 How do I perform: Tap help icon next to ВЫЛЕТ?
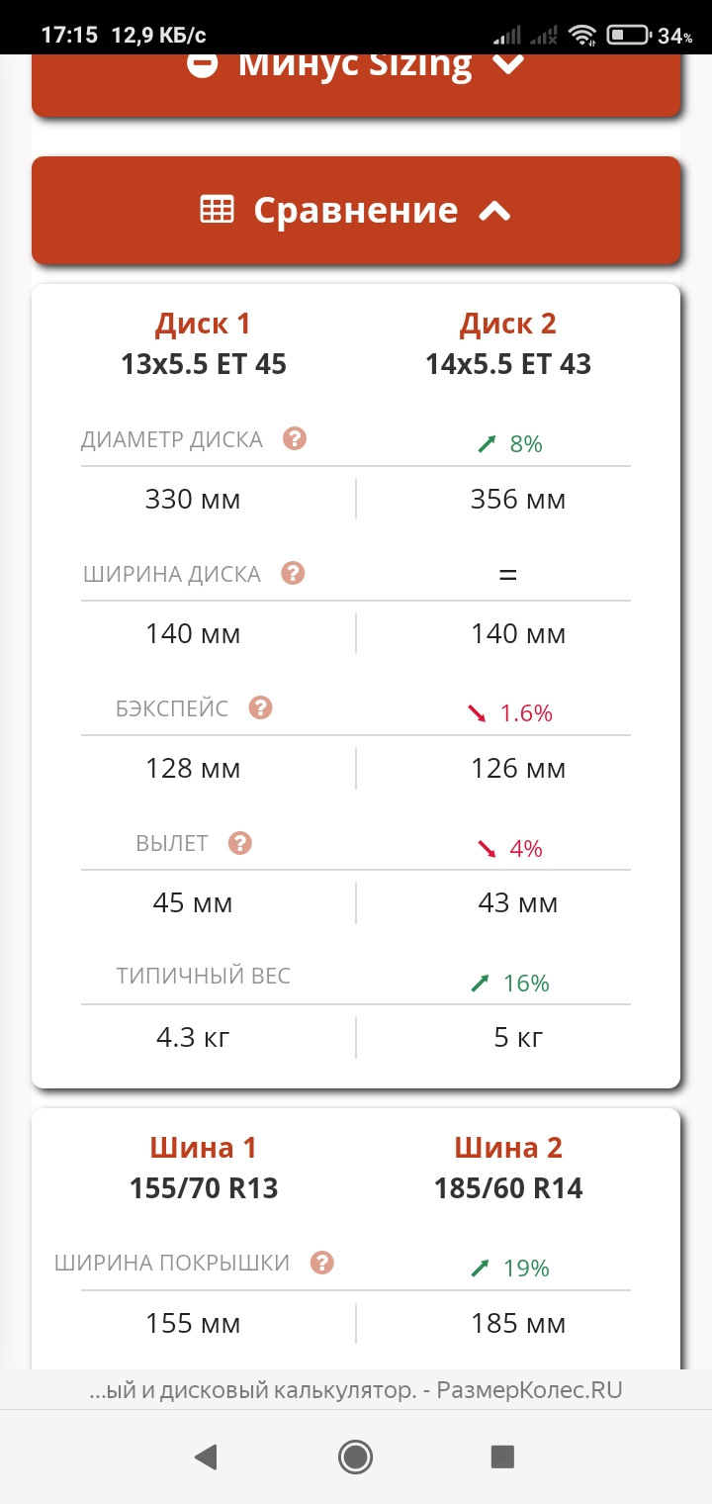(240, 843)
